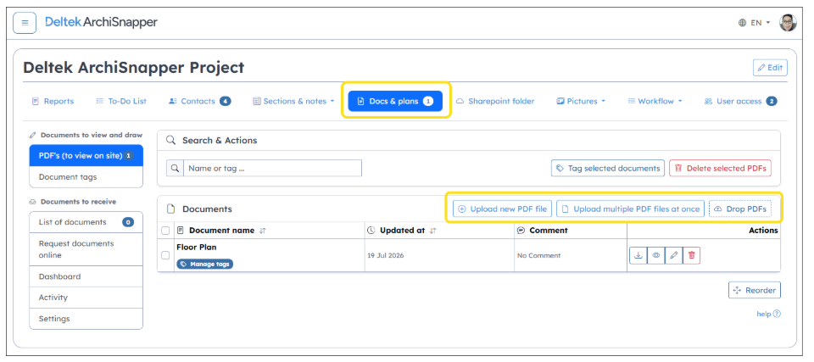
Task: Open the Sharepoint folder tab
Action: click(495, 101)
